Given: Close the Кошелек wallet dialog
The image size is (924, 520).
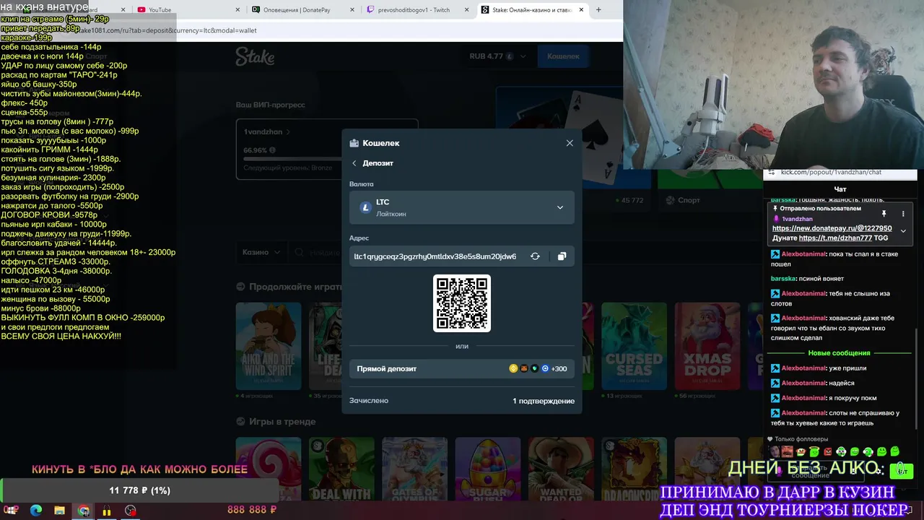Looking at the screenshot, I should coord(570,143).
